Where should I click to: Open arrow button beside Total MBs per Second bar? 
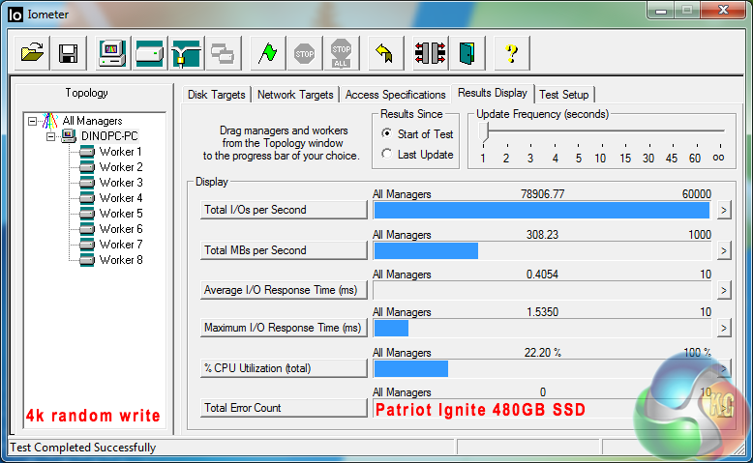coord(723,251)
